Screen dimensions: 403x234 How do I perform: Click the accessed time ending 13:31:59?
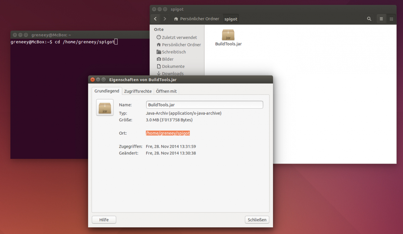[x=171, y=146]
